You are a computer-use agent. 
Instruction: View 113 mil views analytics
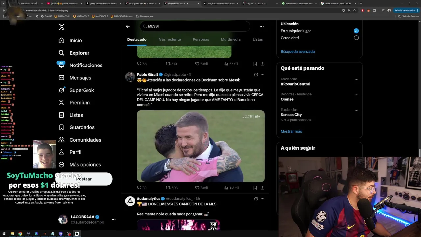pos(231,188)
